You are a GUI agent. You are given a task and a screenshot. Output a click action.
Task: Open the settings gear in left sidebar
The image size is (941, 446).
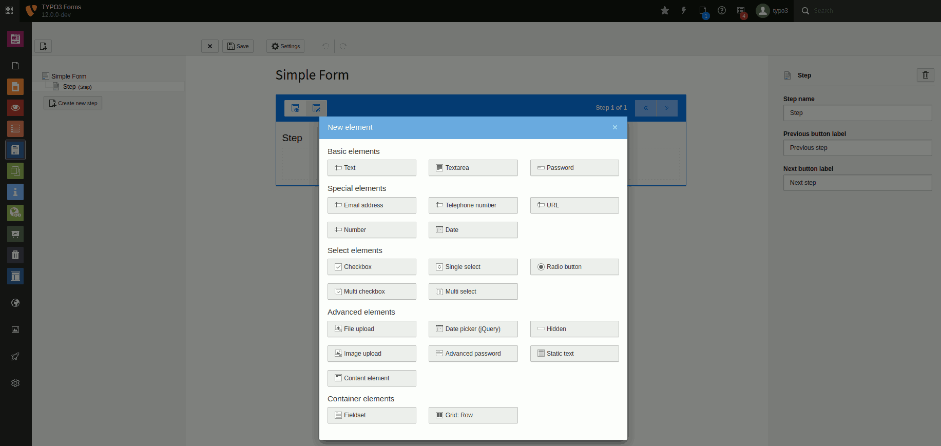pyautogui.click(x=15, y=383)
